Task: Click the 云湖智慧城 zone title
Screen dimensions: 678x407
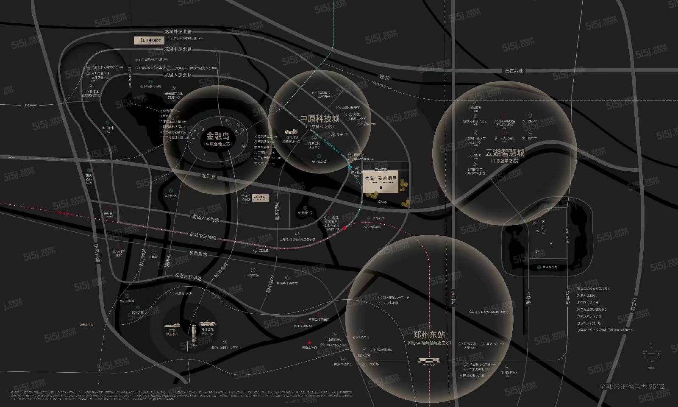Action: coord(505,153)
